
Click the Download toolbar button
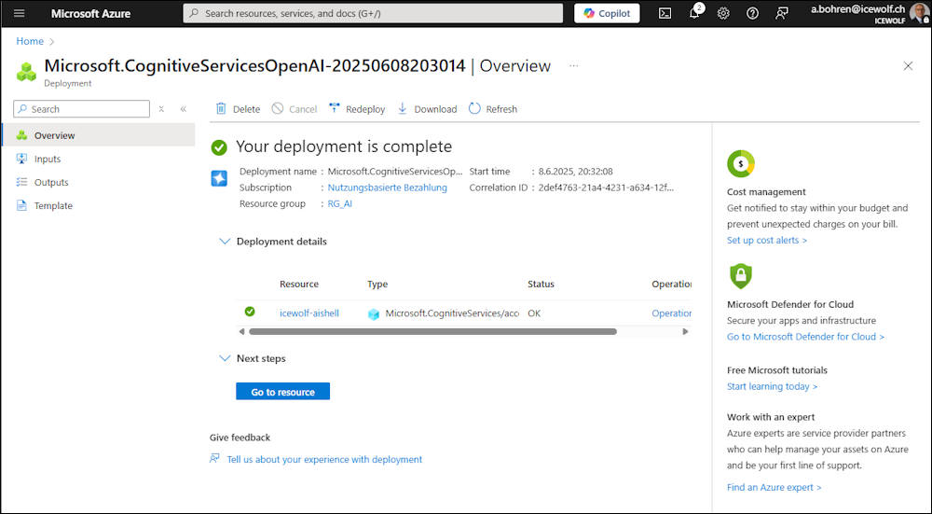tap(428, 109)
